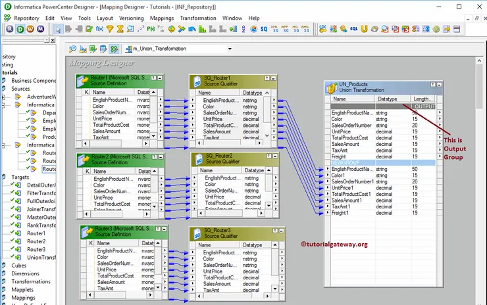
Task: Open the Versioning menu
Action: 132,18
